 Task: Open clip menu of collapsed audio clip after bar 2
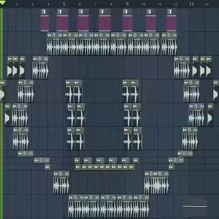(20, 153)
